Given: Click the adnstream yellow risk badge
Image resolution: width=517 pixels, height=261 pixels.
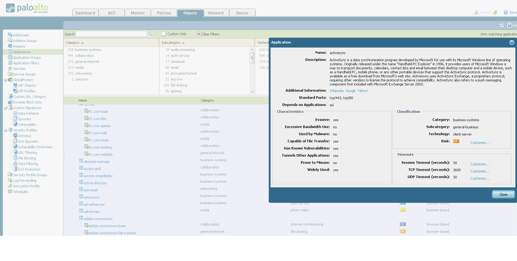Looking at the screenshot, I should click(403, 210).
